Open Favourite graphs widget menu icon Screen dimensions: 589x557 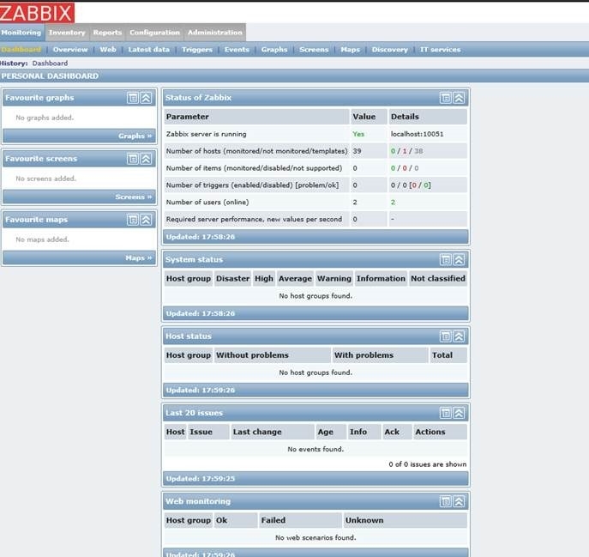pos(133,98)
